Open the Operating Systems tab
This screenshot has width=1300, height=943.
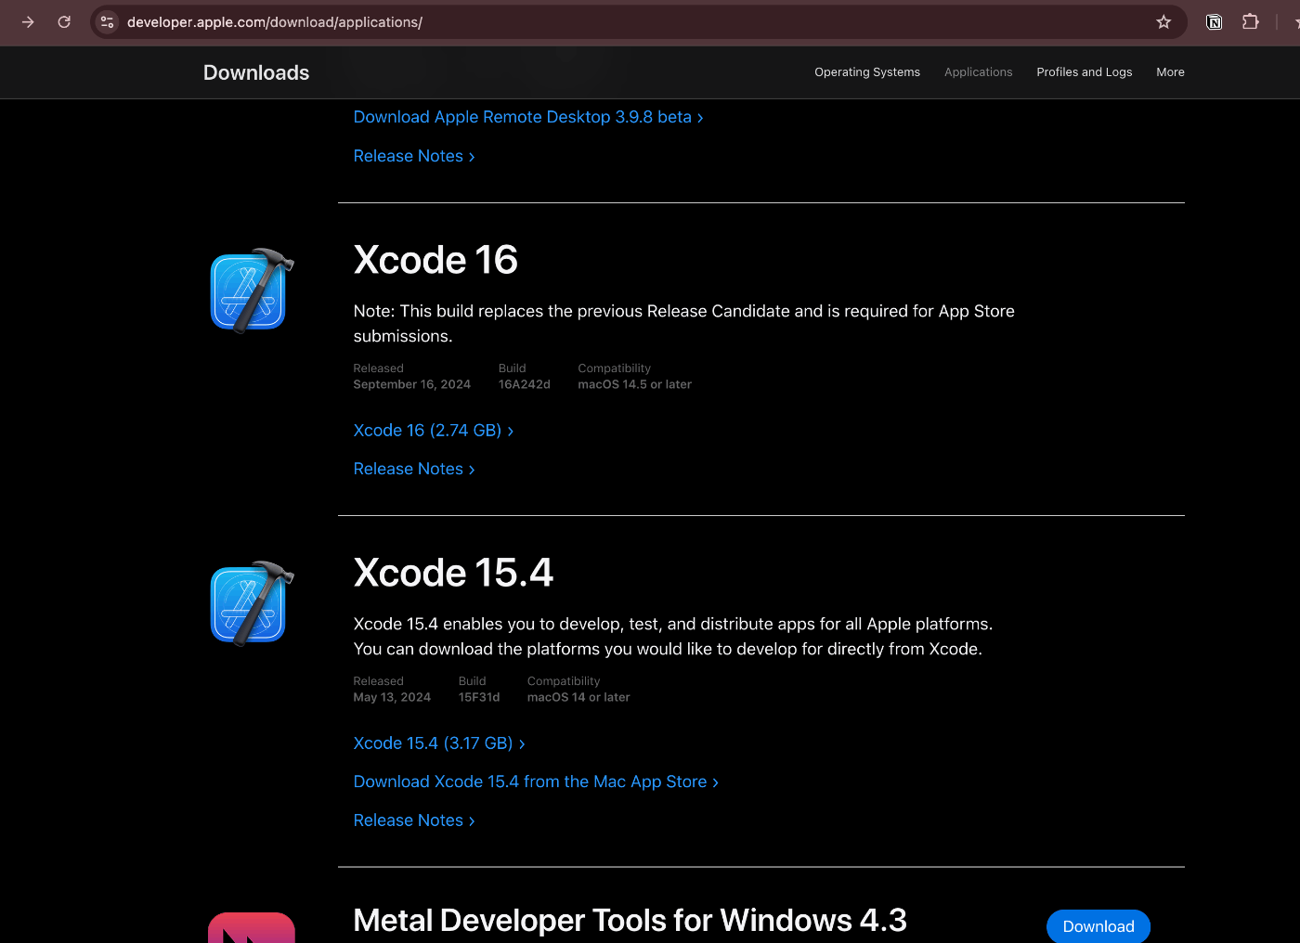(867, 72)
